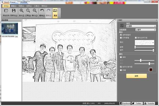Toggle the checkbox next to the color swatch row
Screen dimensions: 159x106
point(121,70)
